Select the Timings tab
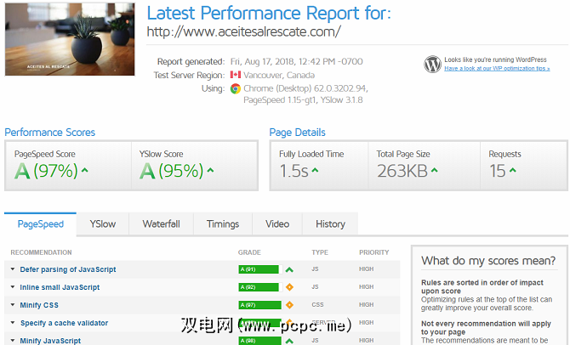Image resolution: width=570 pixels, height=345 pixels. pyautogui.click(x=223, y=224)
